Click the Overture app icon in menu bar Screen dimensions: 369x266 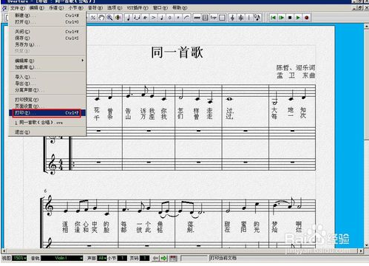click(x=4, y=8)
